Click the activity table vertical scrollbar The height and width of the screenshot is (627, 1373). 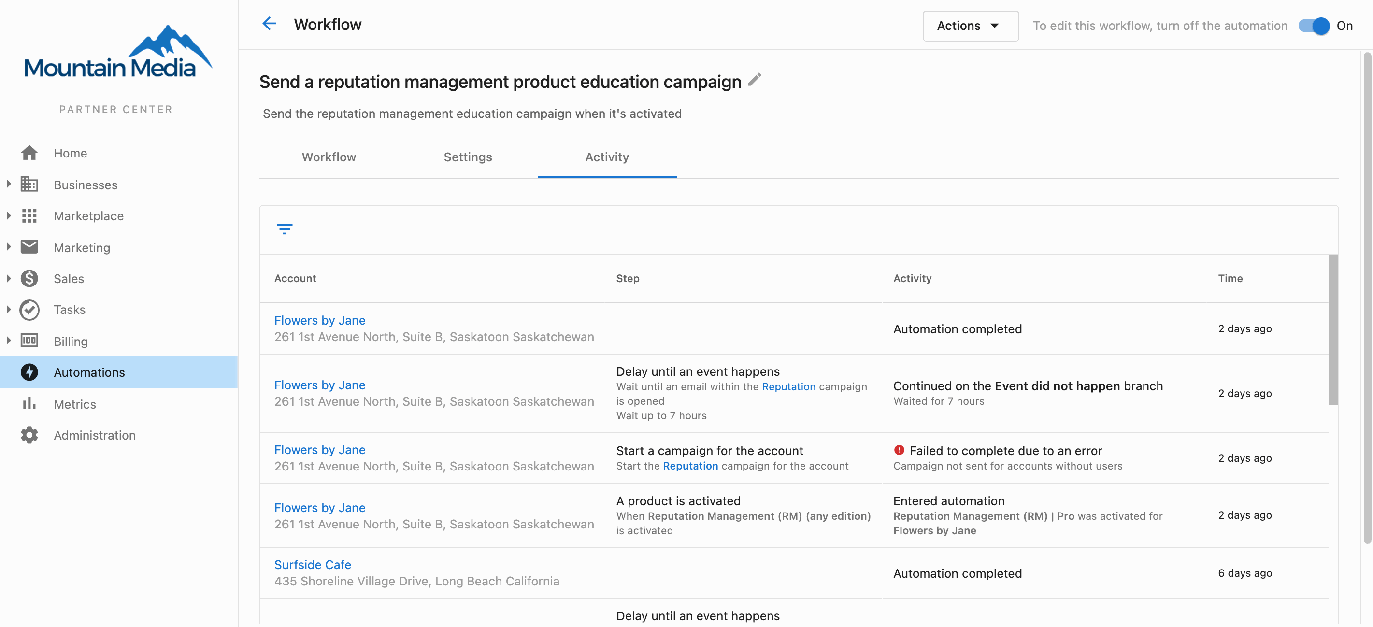click(x=1333, y=330)
